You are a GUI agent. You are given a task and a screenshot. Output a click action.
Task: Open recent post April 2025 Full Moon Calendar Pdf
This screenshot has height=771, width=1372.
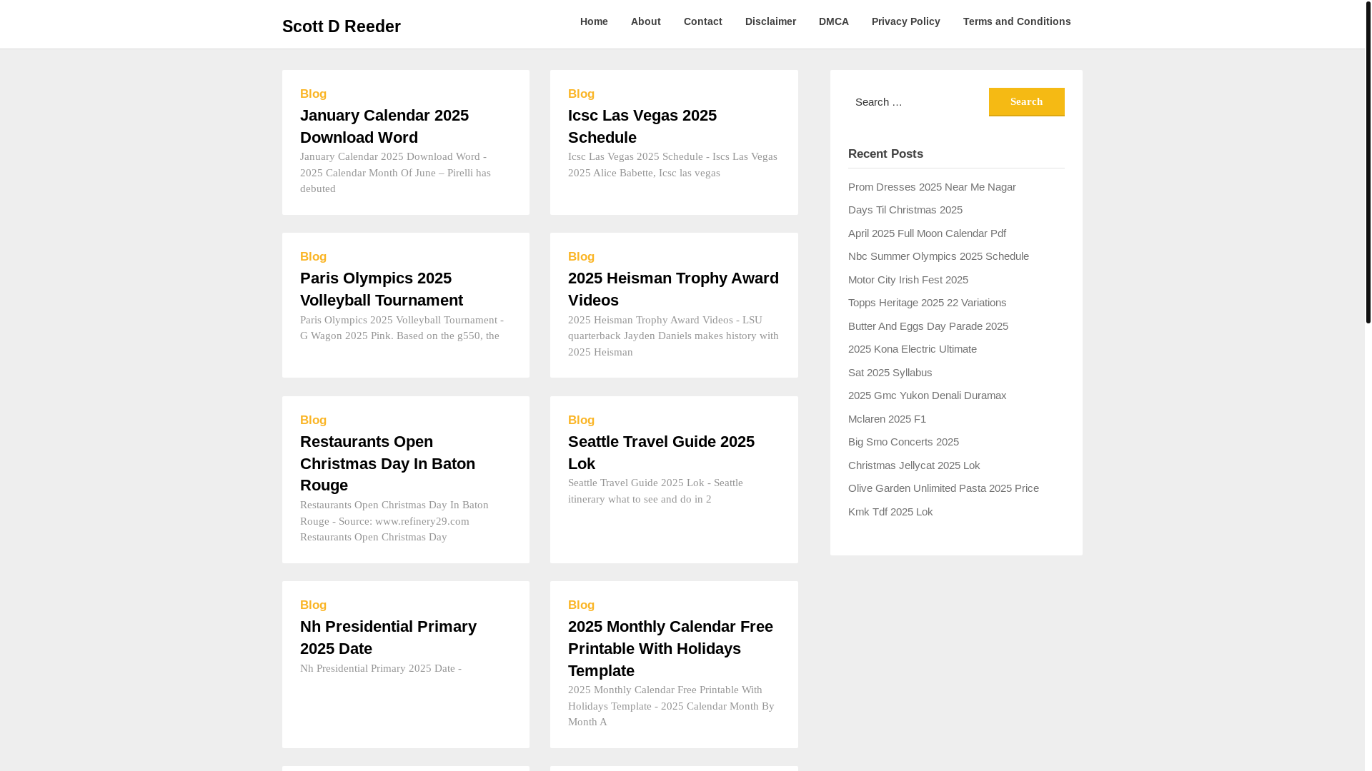click(927, 233)
